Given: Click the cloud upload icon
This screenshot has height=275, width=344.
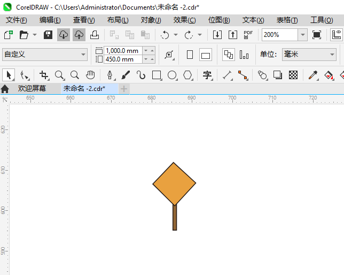Looking at the screenshot, I should tap(79, 35).
